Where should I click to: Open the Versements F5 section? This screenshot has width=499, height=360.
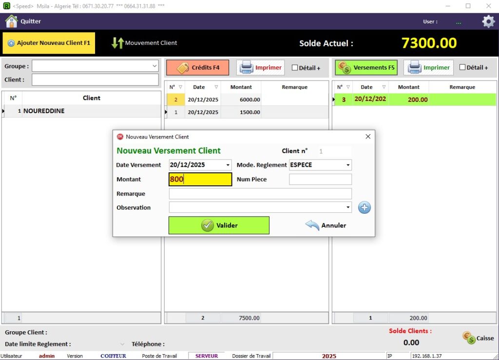tap(366, 68)
